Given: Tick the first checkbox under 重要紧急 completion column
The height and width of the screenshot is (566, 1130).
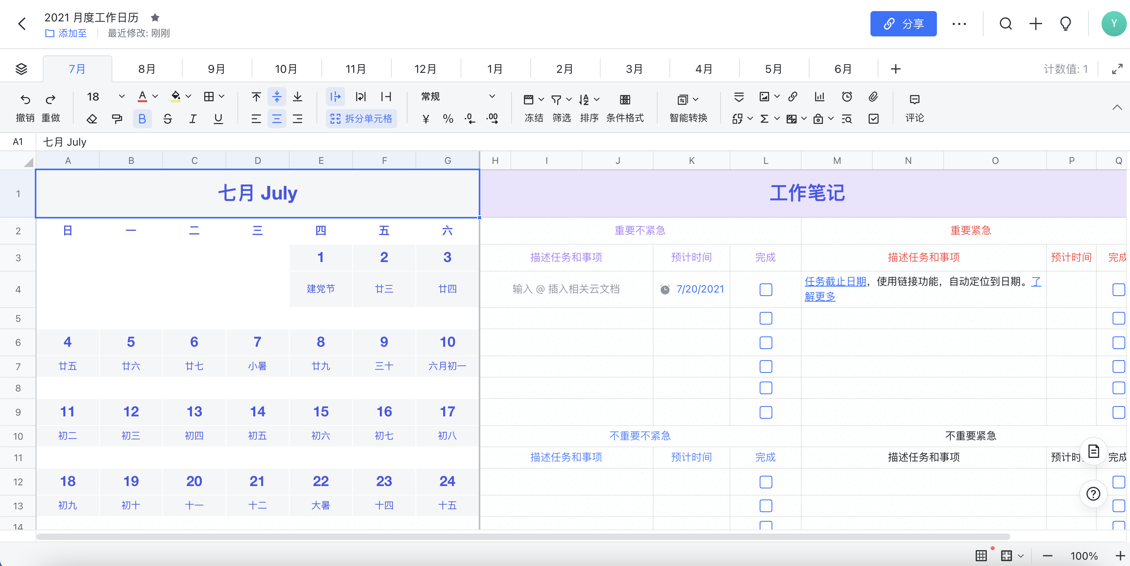Looking at the screenshot, I should coord(1119,290).
